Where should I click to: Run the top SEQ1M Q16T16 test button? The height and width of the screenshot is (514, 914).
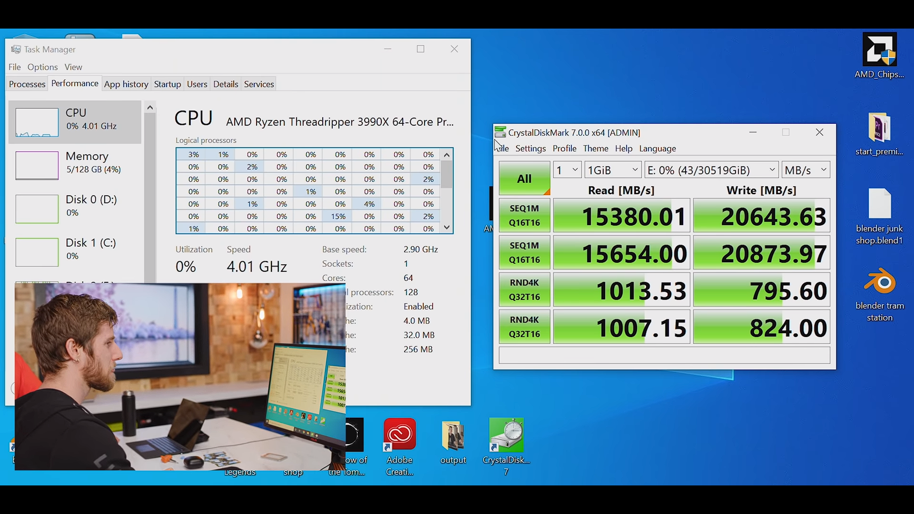[524, 216]
